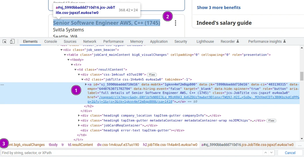Focus the Find by string, selector, XPath field

coord(131,153)
